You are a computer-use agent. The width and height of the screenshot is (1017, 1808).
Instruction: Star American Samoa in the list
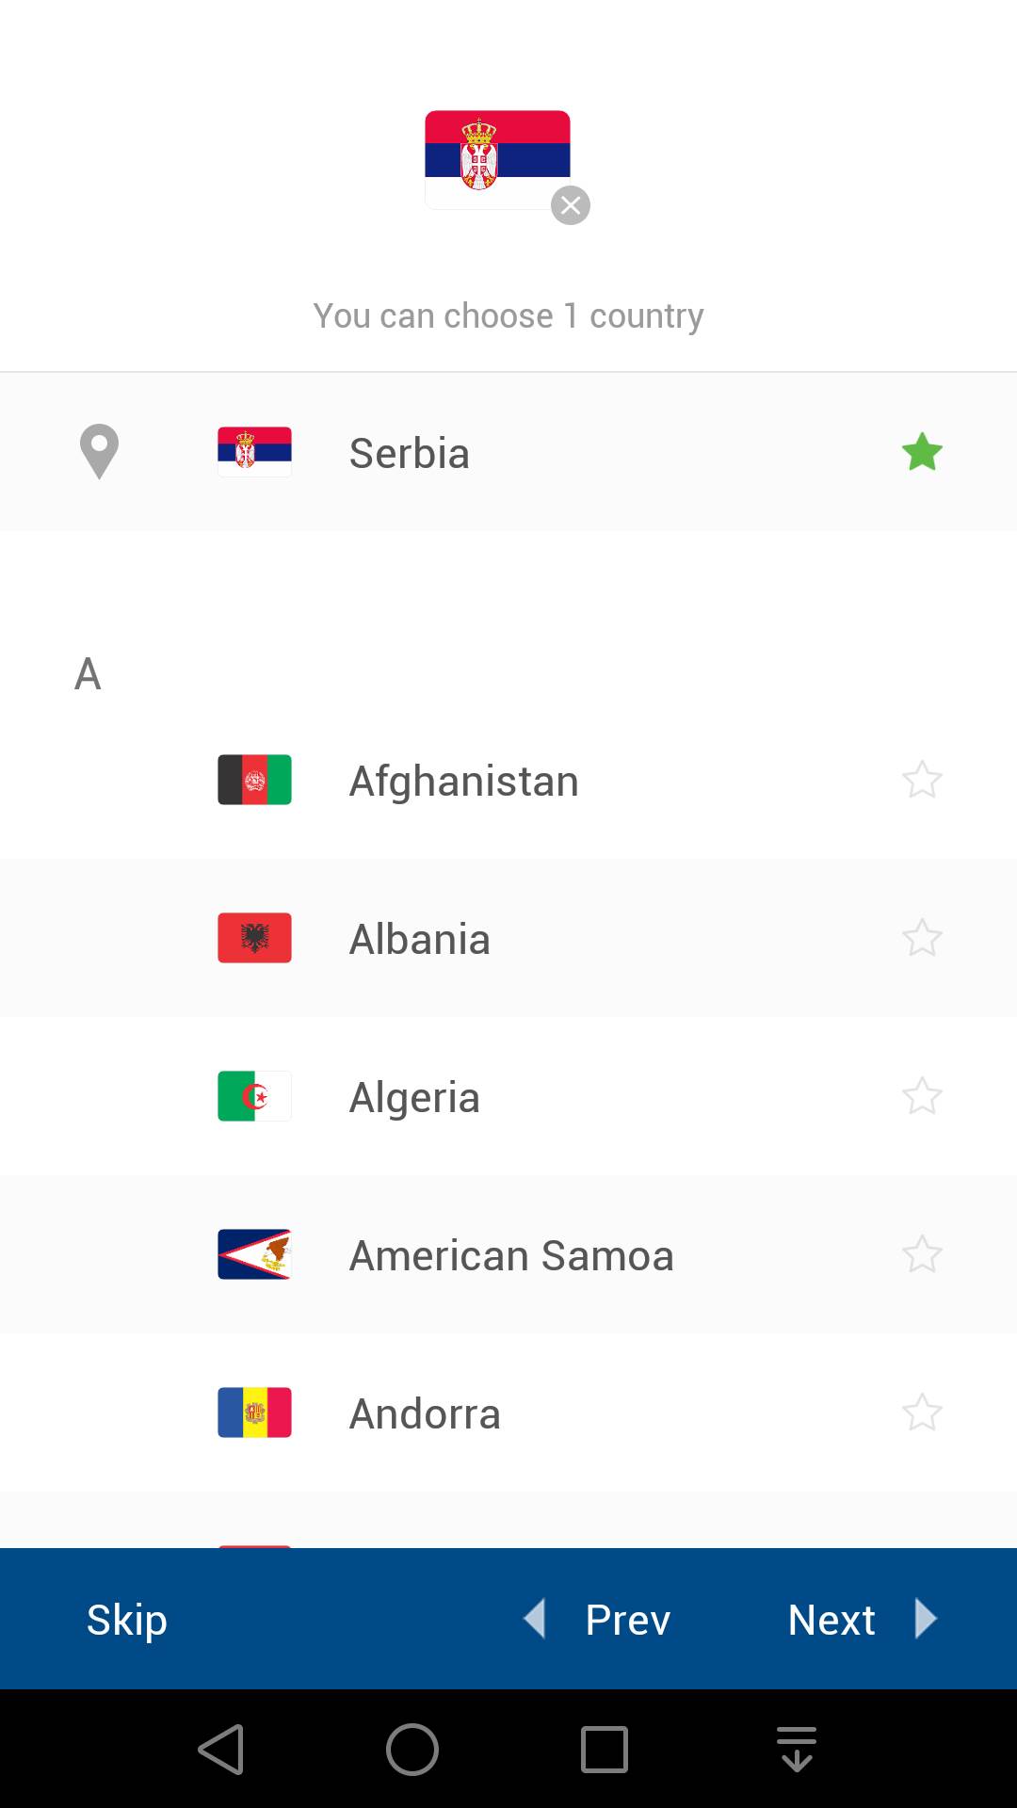[x=922, y=1254]
